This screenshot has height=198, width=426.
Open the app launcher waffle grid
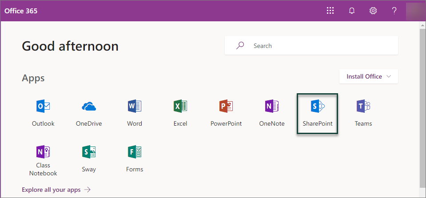coord(330,11)
